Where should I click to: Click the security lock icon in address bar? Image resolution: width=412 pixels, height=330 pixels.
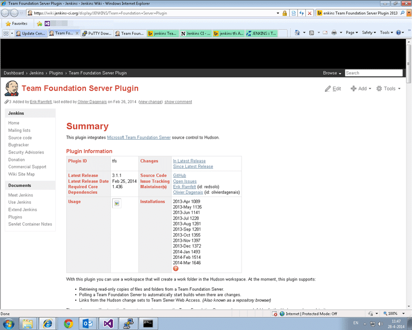285,13
